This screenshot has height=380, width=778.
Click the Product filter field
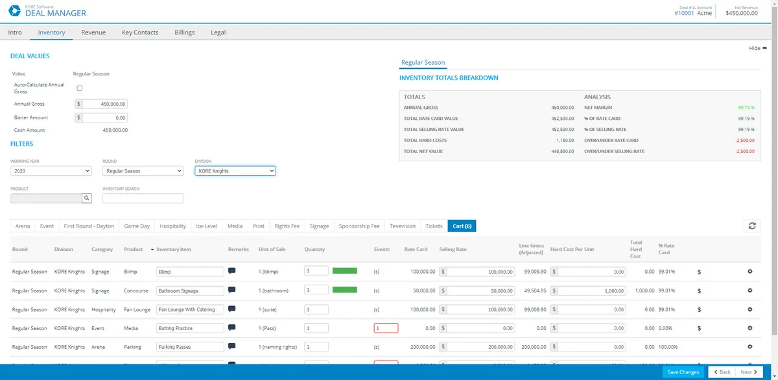click(x=46, y=198)
